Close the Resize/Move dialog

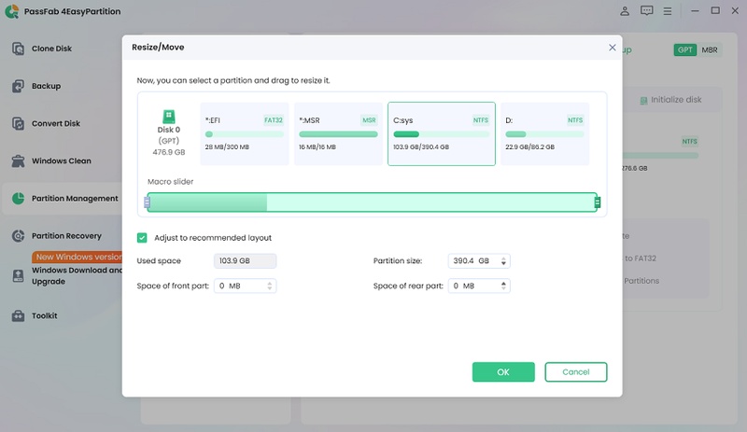click(x=613, y=48)
